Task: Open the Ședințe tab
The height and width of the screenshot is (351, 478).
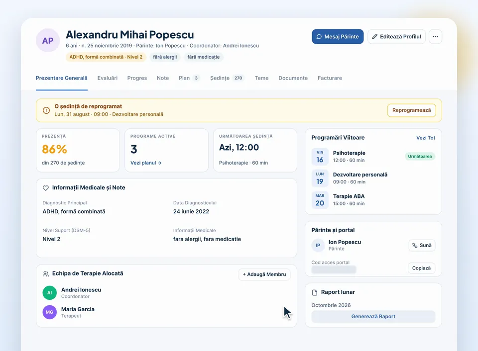Action: [227, 78]
